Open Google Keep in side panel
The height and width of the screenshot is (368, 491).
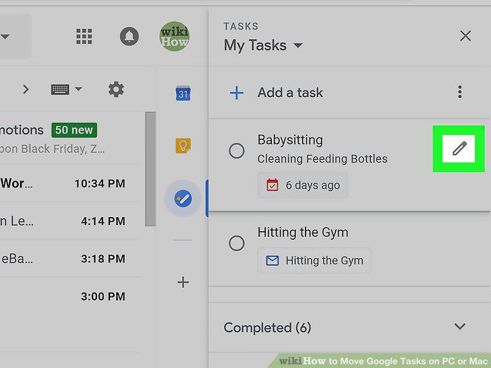[x=183, y=146]
